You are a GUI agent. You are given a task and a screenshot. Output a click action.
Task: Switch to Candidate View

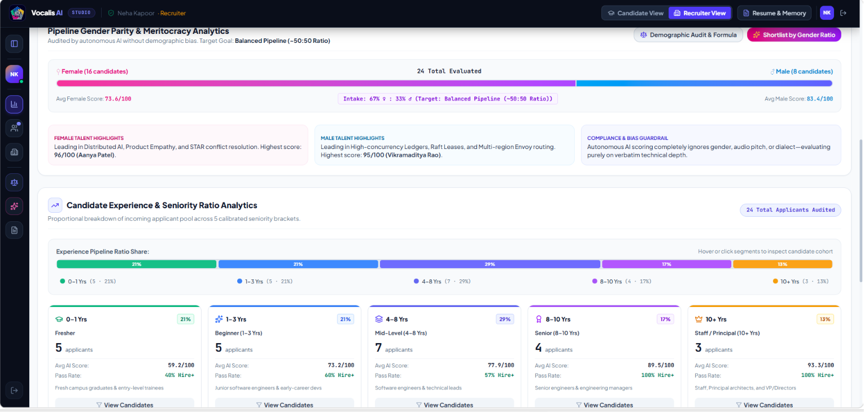coord(635,13)
